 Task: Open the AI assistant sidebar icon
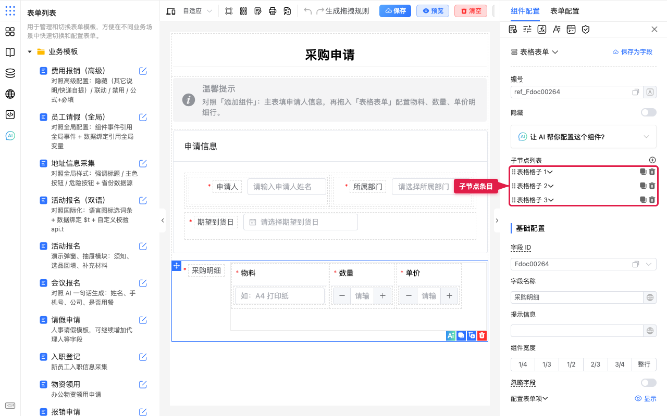[10, 136]
